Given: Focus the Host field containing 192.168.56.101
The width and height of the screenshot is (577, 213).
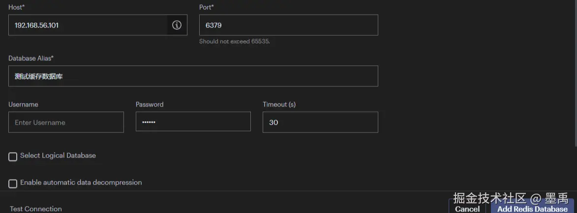Looking at the screenshot, I should [x=89, y=25].
